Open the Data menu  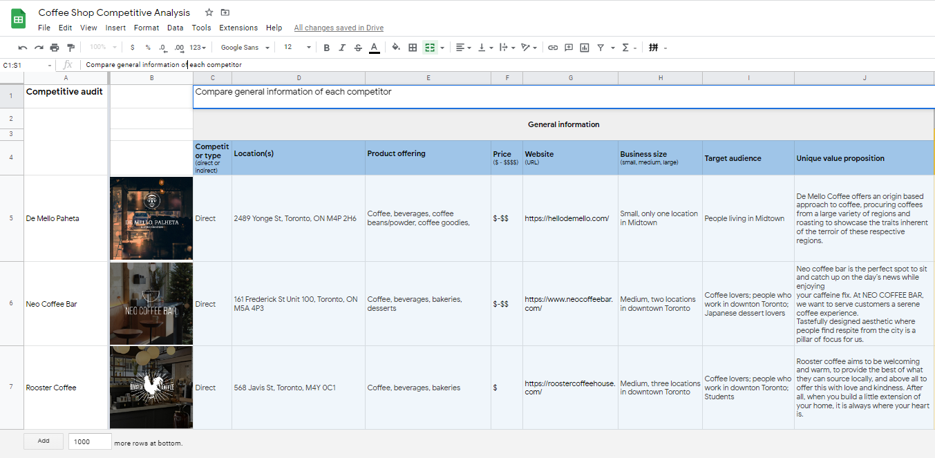coord(176,28)
